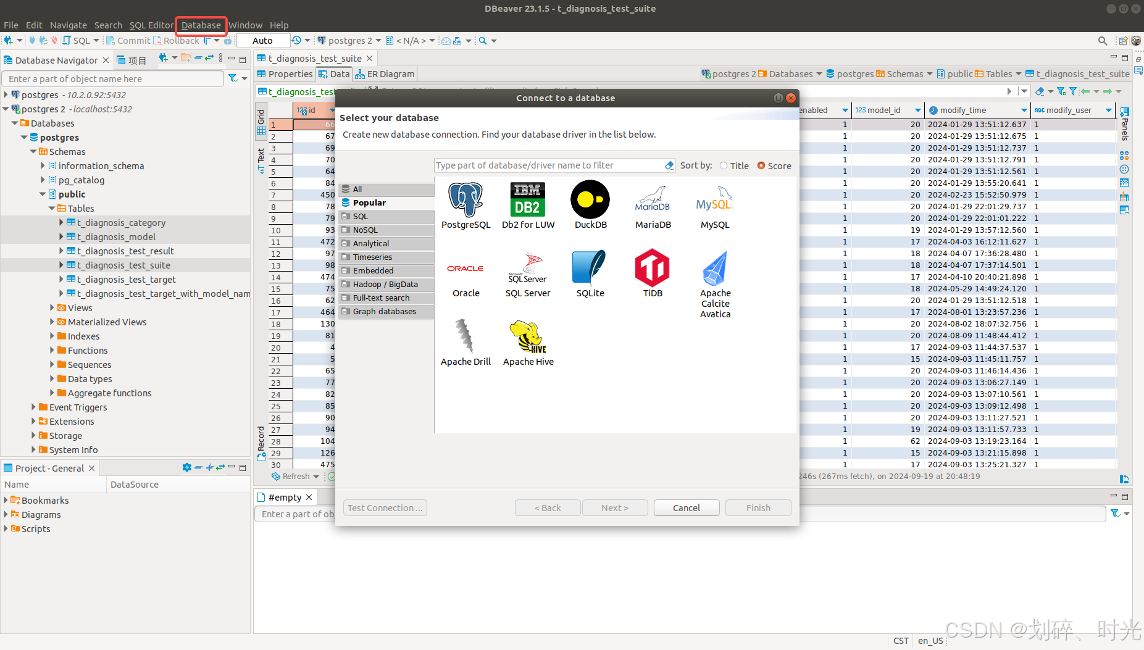Pick the Apache Drill driver
The image size is (1144, 650).
click(x=466, y=343)
